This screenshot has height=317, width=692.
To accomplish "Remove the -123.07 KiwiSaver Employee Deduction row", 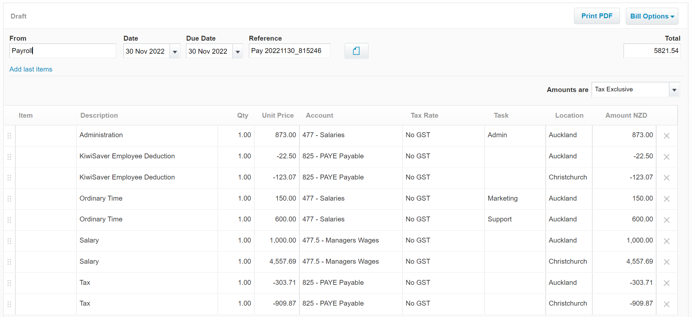I will 667,178.
